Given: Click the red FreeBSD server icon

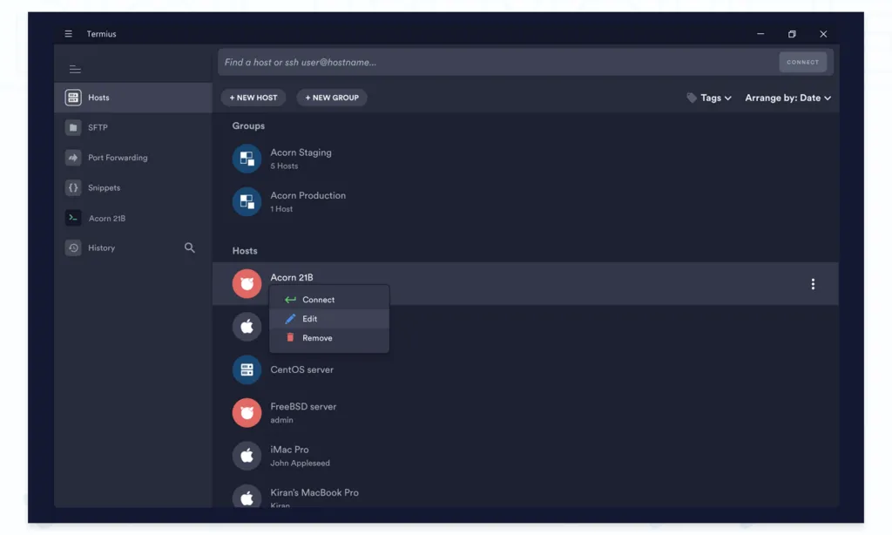Looking at the screenshot, I should coord(247,413).
